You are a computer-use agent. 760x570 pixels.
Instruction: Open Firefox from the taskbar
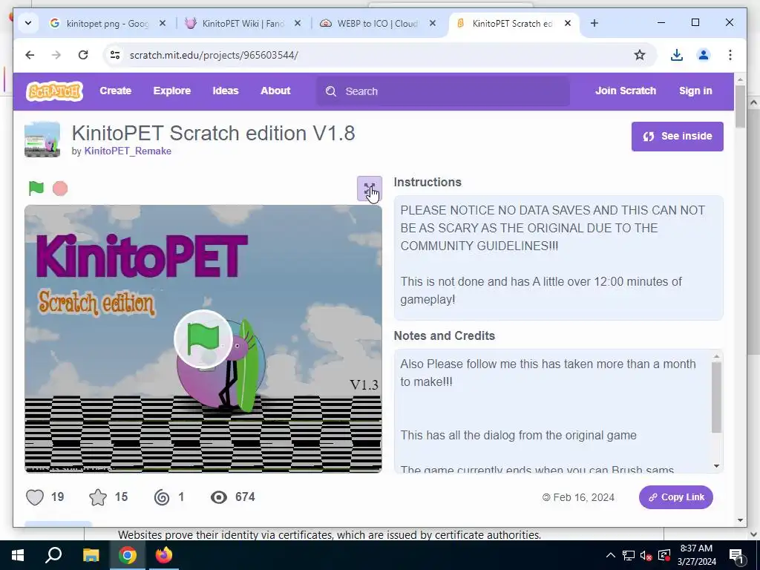[x=164, y=555]
